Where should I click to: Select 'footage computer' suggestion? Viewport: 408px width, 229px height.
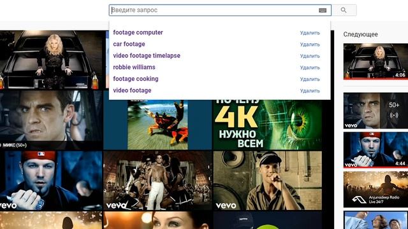pyautogui.click(x=138, y=32)
